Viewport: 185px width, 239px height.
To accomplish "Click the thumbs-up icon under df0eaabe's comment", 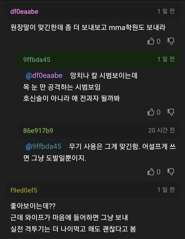I will (151, 41).
